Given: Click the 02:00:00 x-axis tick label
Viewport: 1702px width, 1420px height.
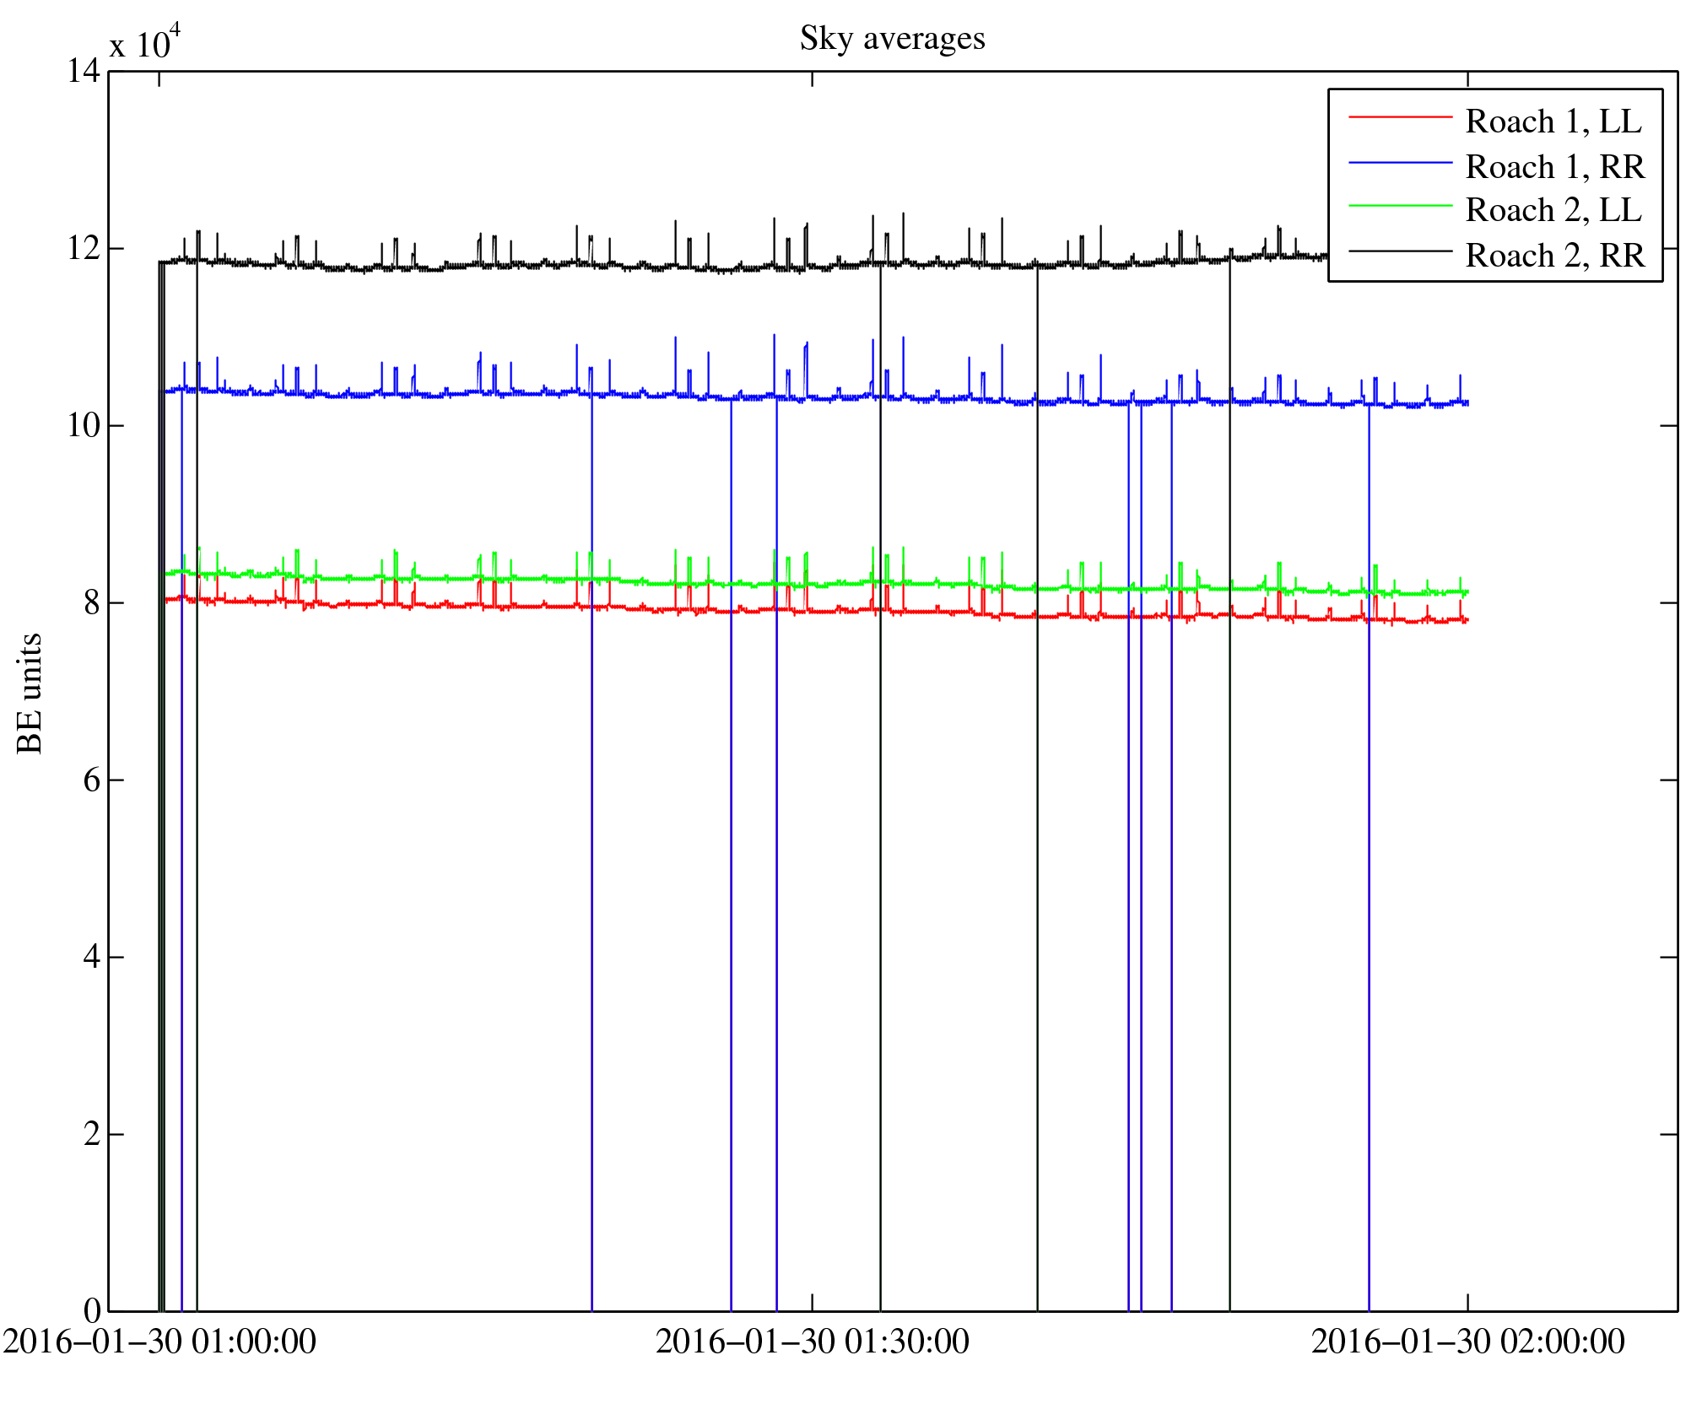Looking at the screenshot, I should [x=1467, y=1341].
